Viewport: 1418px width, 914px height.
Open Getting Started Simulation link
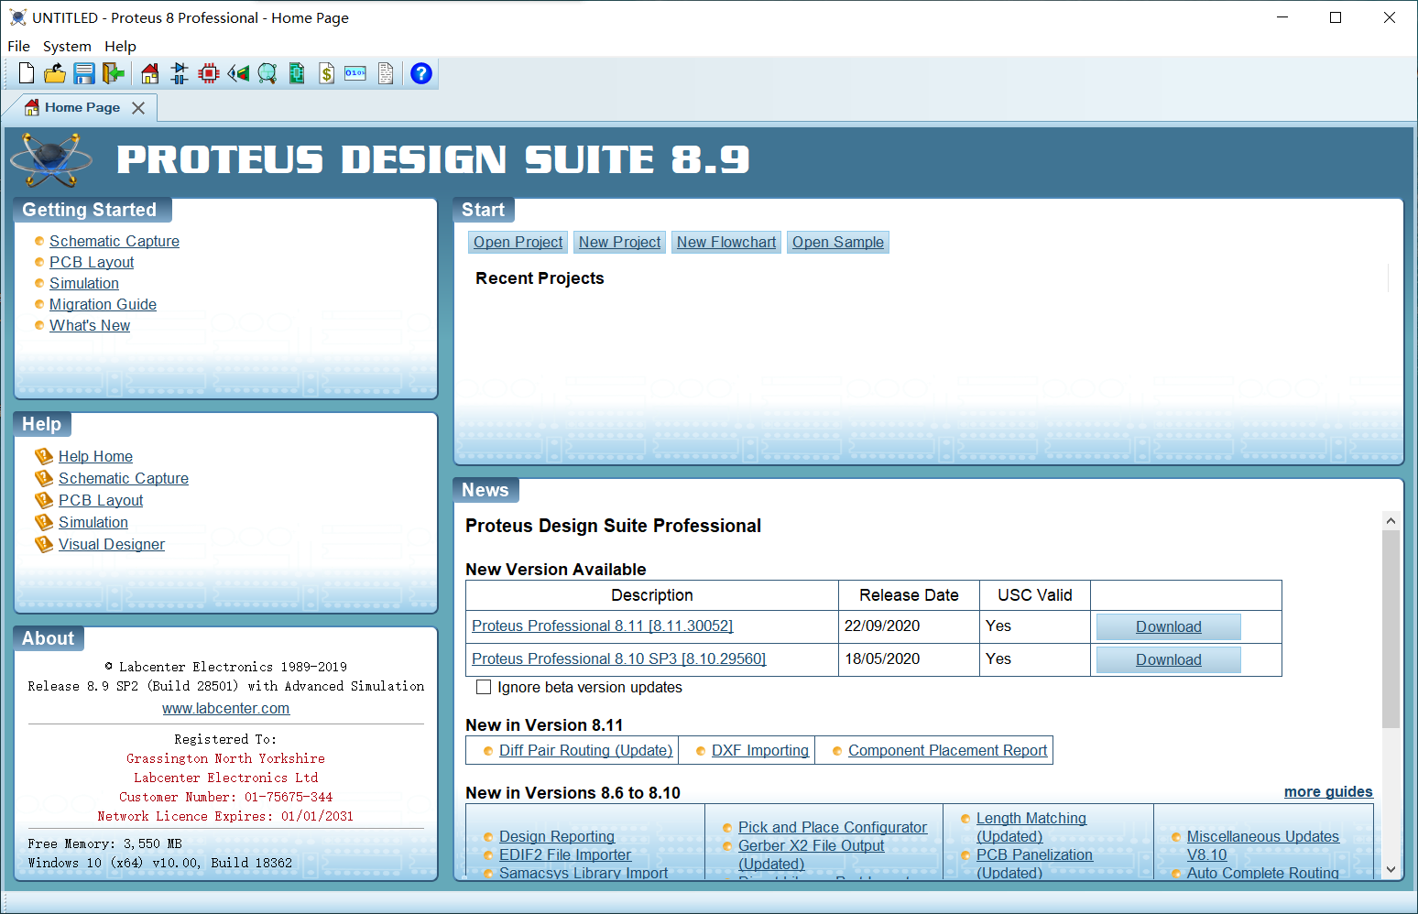[84, 283]
